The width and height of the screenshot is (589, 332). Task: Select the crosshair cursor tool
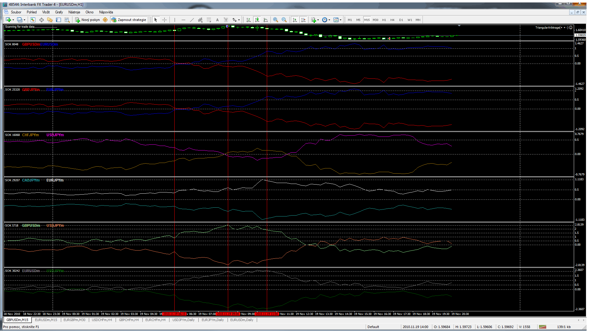pos(164,20)
